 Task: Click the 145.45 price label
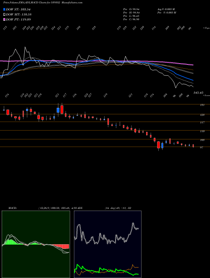pos(199,93)
